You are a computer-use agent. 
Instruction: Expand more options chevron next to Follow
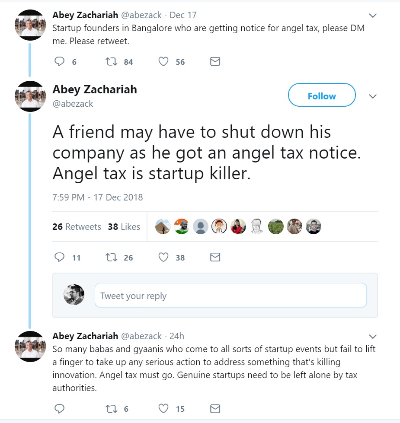[373, 96]
